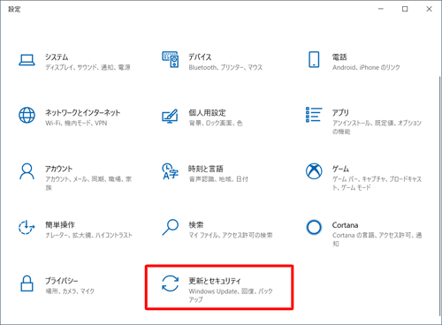Click the magnifying glass icon for 検索
This screenshot has width=442, height=325.
click(x=171, y=227)
